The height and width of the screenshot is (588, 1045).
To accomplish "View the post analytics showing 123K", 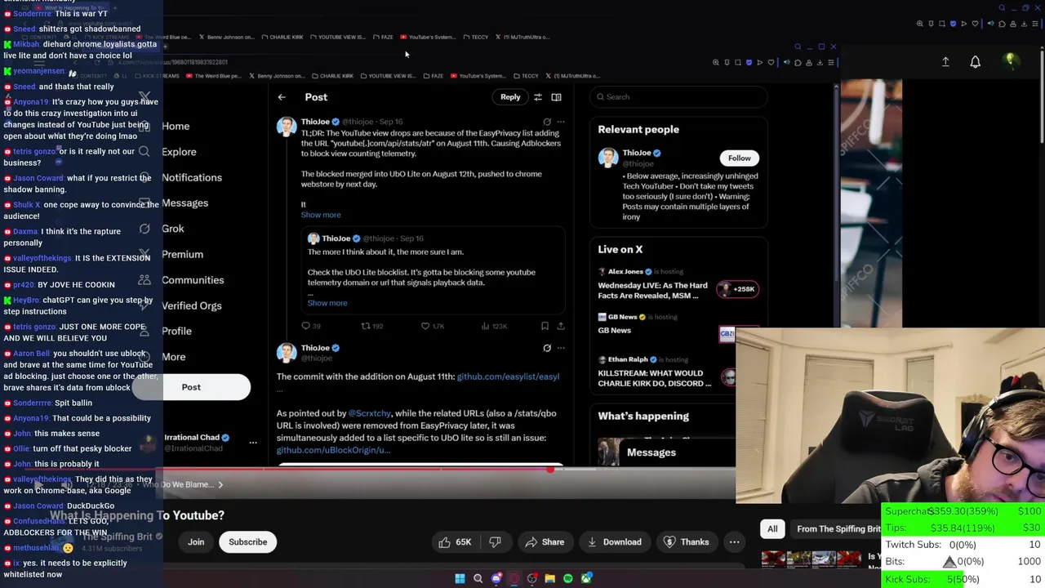I will [x=494, y=326].
